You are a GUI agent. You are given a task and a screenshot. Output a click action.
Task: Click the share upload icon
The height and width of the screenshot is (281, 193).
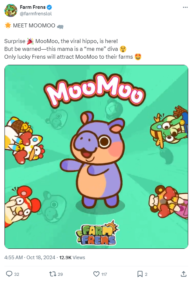pos(184,274)
